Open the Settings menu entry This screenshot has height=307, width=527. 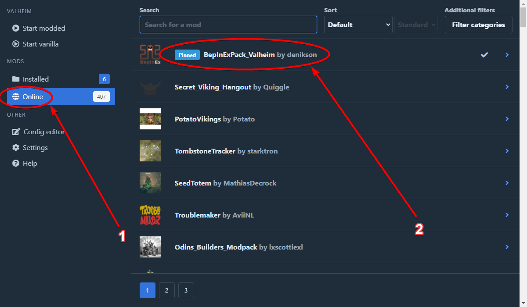(x=35, y=147)
